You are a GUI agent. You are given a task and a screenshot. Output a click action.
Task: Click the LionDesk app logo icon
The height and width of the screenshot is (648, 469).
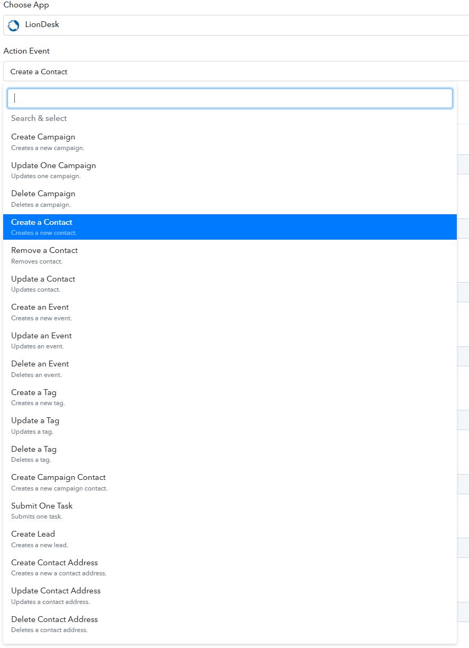click(x=14, y=25)
